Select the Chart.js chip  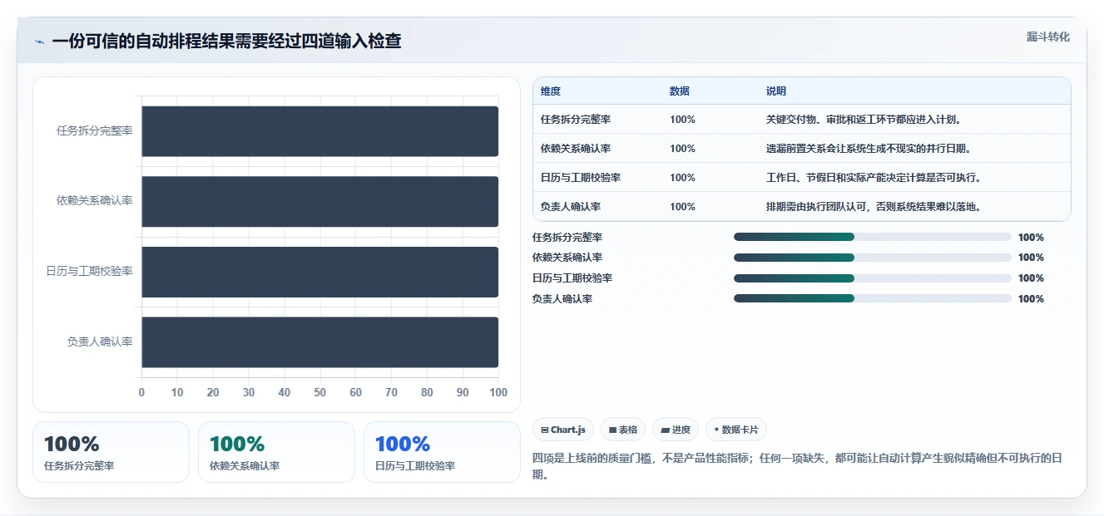(x=563, y=430)
